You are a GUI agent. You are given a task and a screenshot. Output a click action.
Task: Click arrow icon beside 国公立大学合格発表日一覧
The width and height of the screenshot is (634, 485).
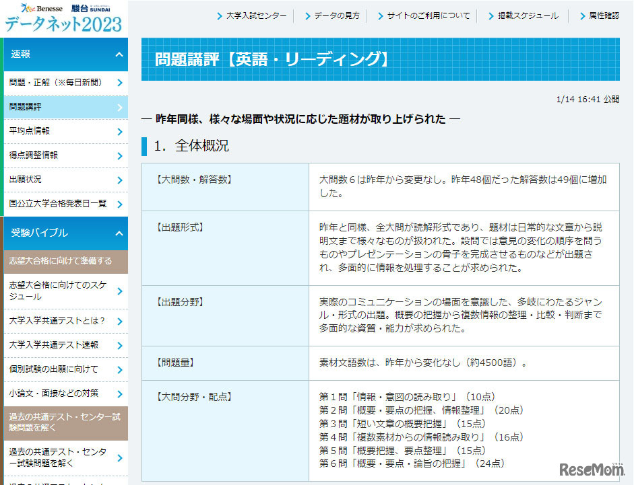click(x=119, y=204)
